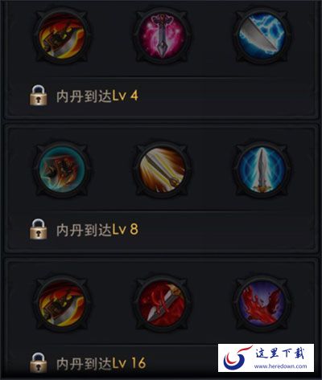
Task: Select the flaming cleaver skill in bottom row
Action: click(62, 304)
